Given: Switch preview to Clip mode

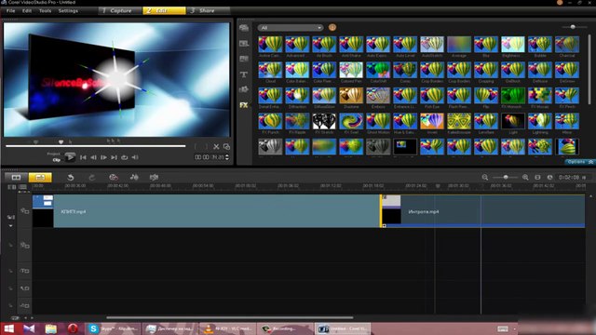Looking at the screenshot, I should point(56,160).
